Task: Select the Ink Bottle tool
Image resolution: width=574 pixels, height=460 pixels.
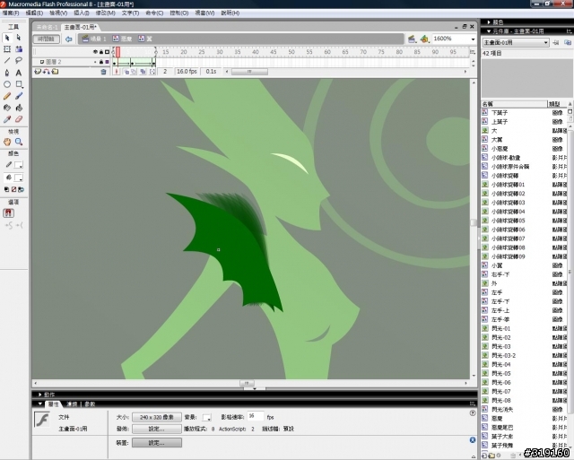Action: [7, 108]
